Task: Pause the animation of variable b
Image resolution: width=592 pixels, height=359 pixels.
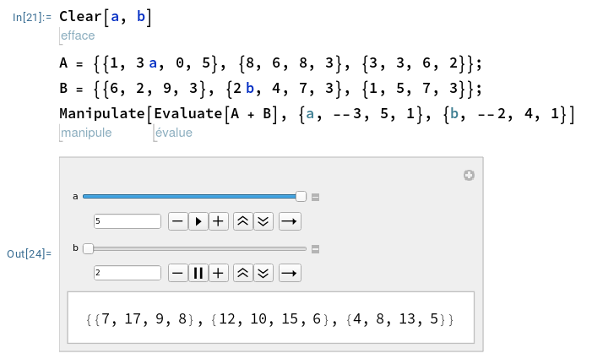Action: click(x=198, y=273)
